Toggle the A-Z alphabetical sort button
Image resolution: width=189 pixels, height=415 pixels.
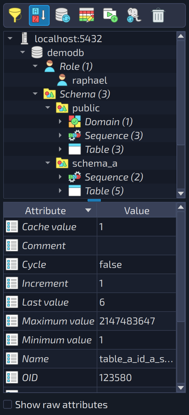pos(39,15)
